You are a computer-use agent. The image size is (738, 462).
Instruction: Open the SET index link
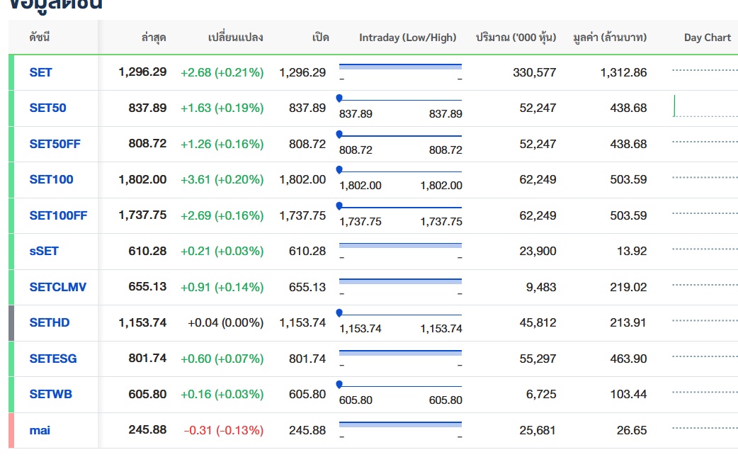point(40,72)
